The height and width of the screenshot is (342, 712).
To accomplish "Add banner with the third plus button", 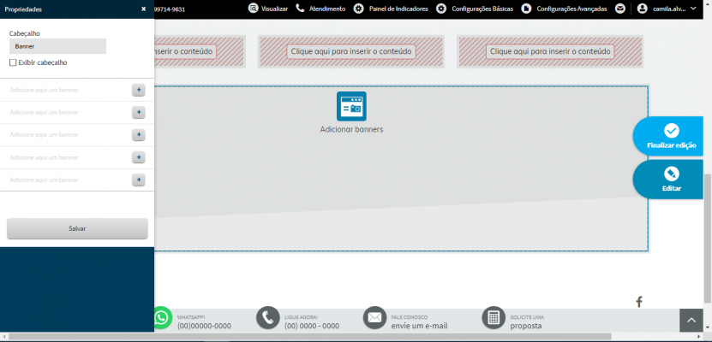I will (139, 135).
